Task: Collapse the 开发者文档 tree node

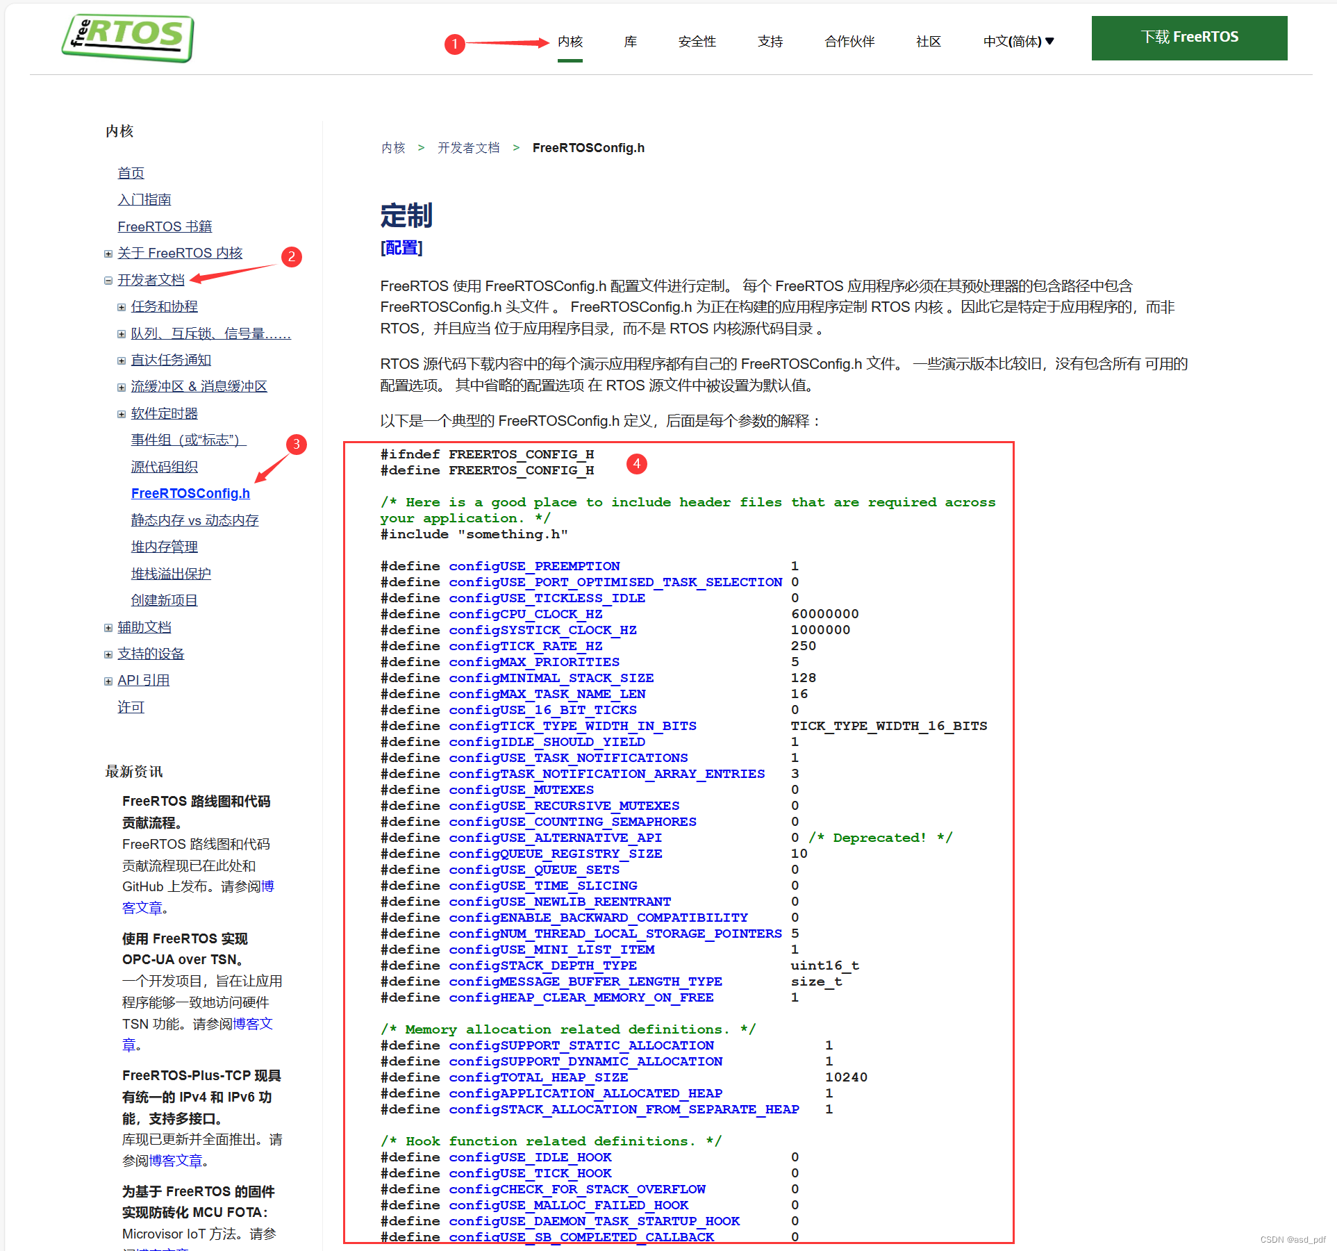Action: 108,281
